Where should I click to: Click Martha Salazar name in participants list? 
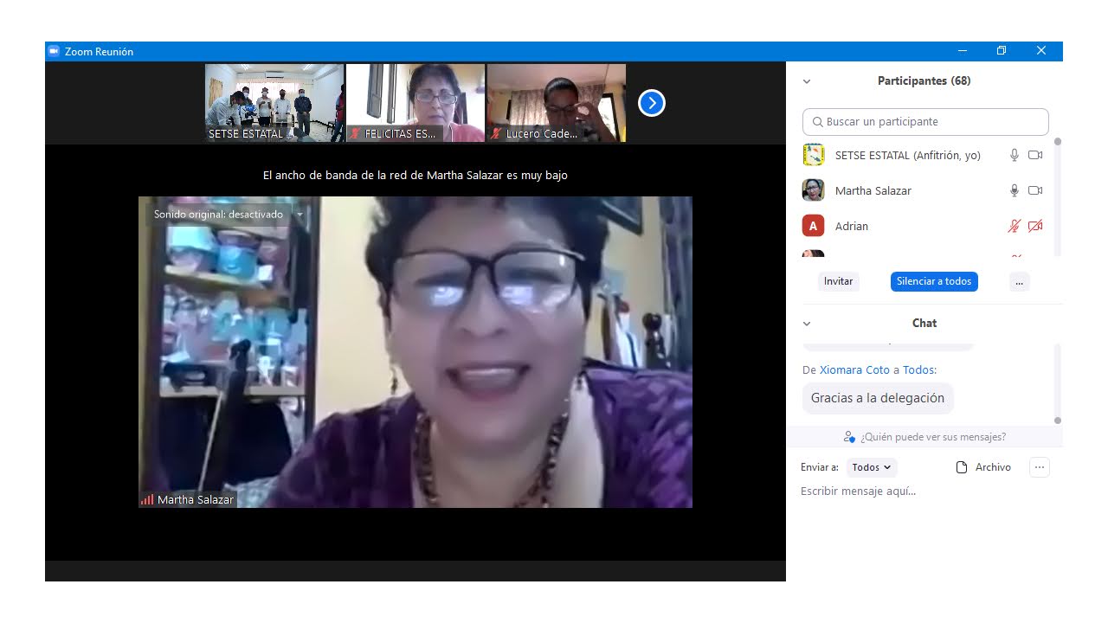tap(873, 190)
